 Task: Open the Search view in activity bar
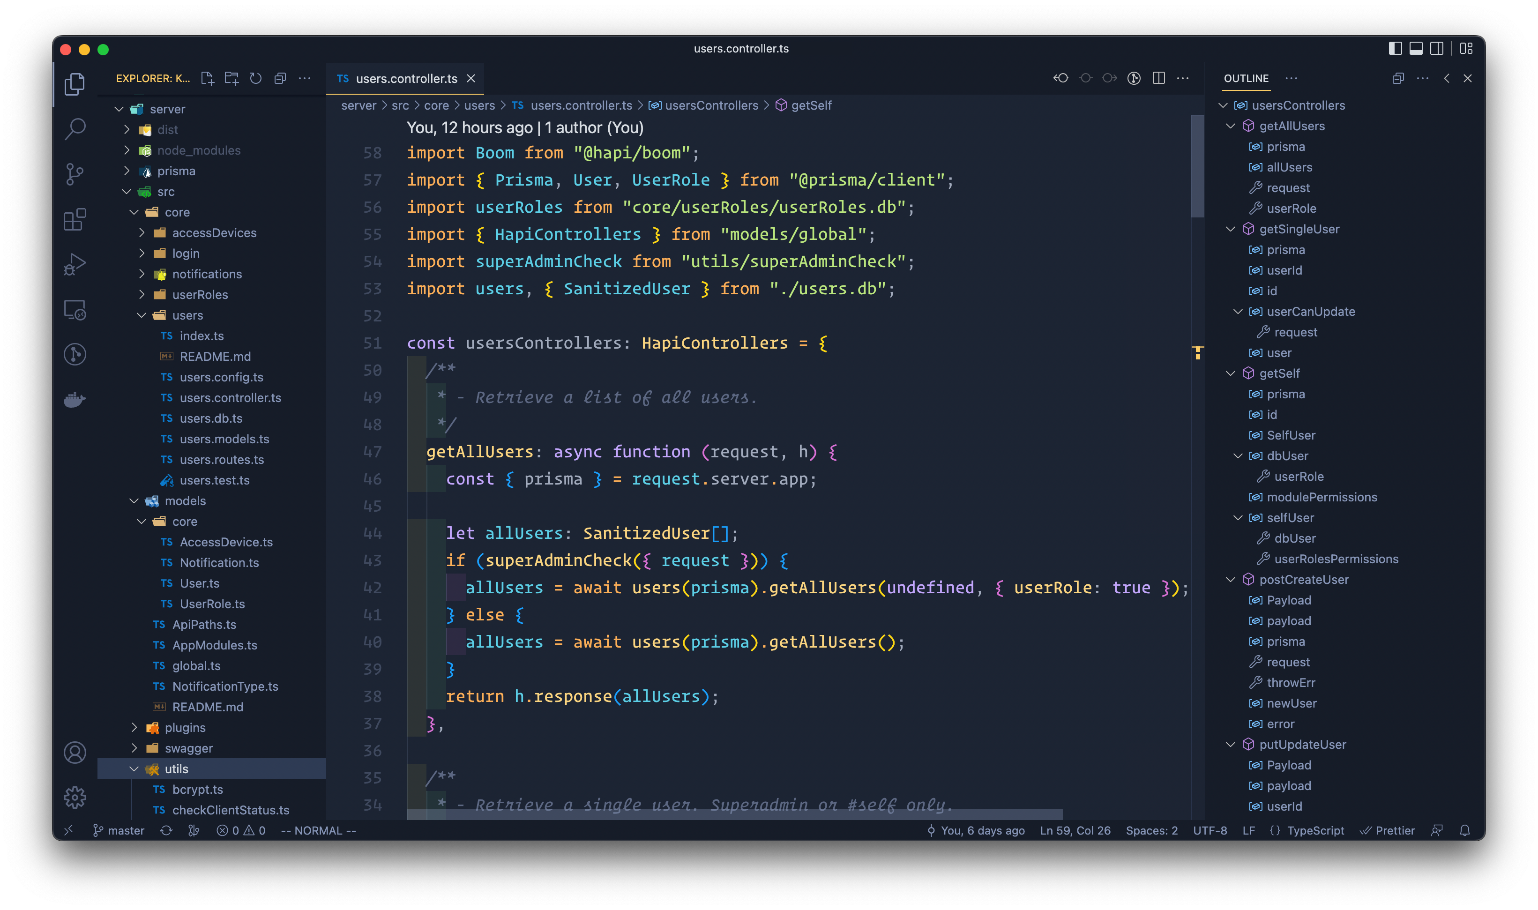click(75, 129)
